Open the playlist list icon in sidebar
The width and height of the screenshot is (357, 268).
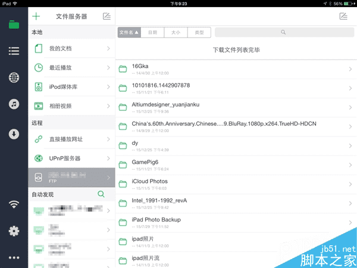pos(14,51)
